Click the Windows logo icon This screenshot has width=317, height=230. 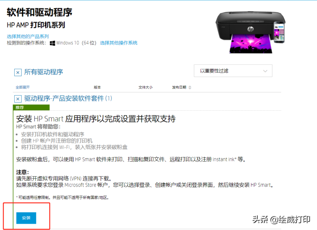(52, 42)
